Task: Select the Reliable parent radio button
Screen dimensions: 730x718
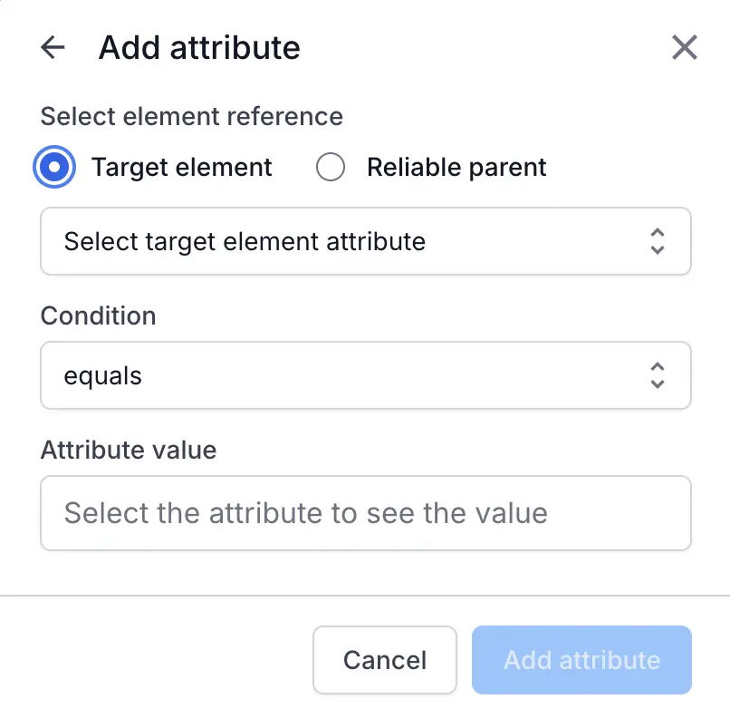Action: coord(331,167)
